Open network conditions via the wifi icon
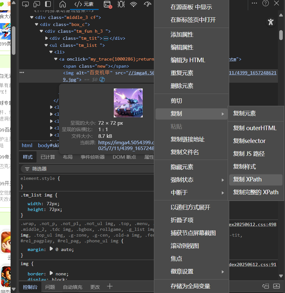The width and height of the screenshot is (285, 293). (133, 4)
